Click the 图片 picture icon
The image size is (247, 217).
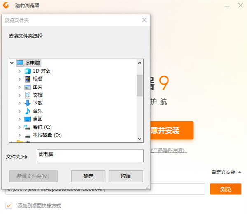point(28,87)
